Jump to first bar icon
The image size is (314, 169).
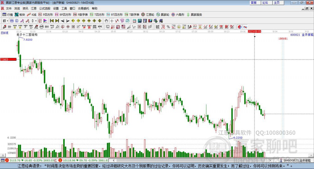[x=52, y=21]
